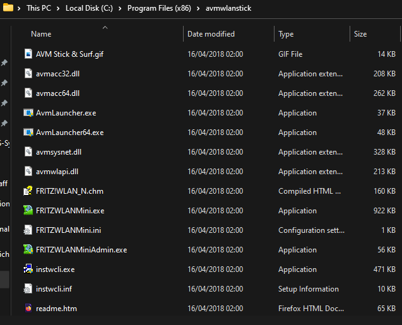Image resolution: width=402 pixels, height=325 pixels.
Task: Click date cell of avmacc32.dll row
Action: tap(215, 74)
